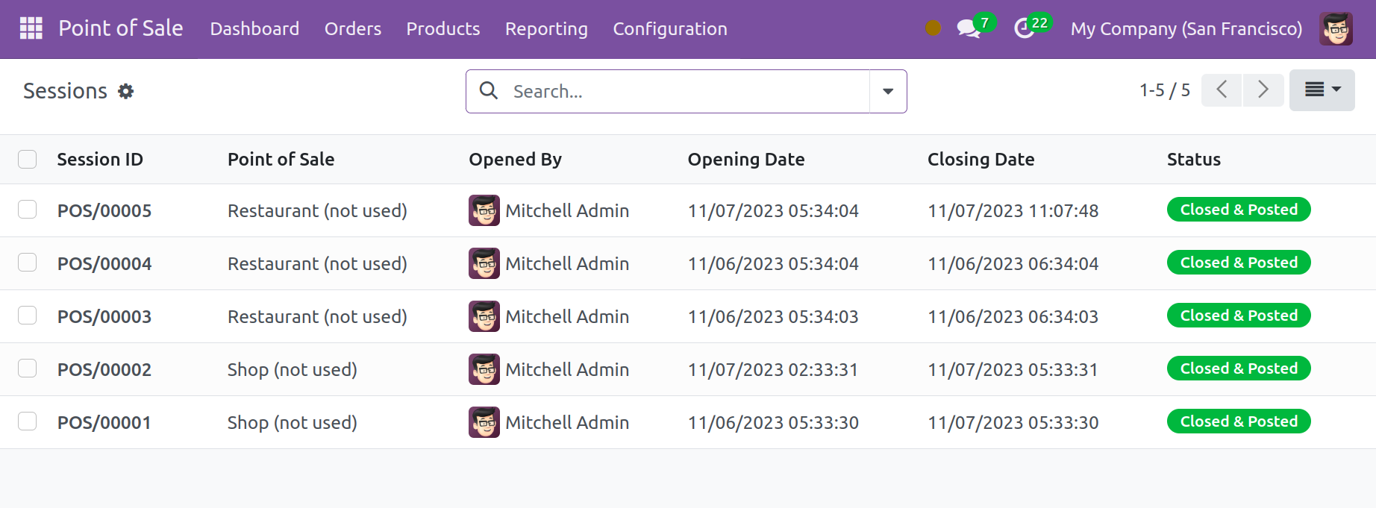
Task: Click the Sessions settings gear icon
Action: (x=126, y=91)
